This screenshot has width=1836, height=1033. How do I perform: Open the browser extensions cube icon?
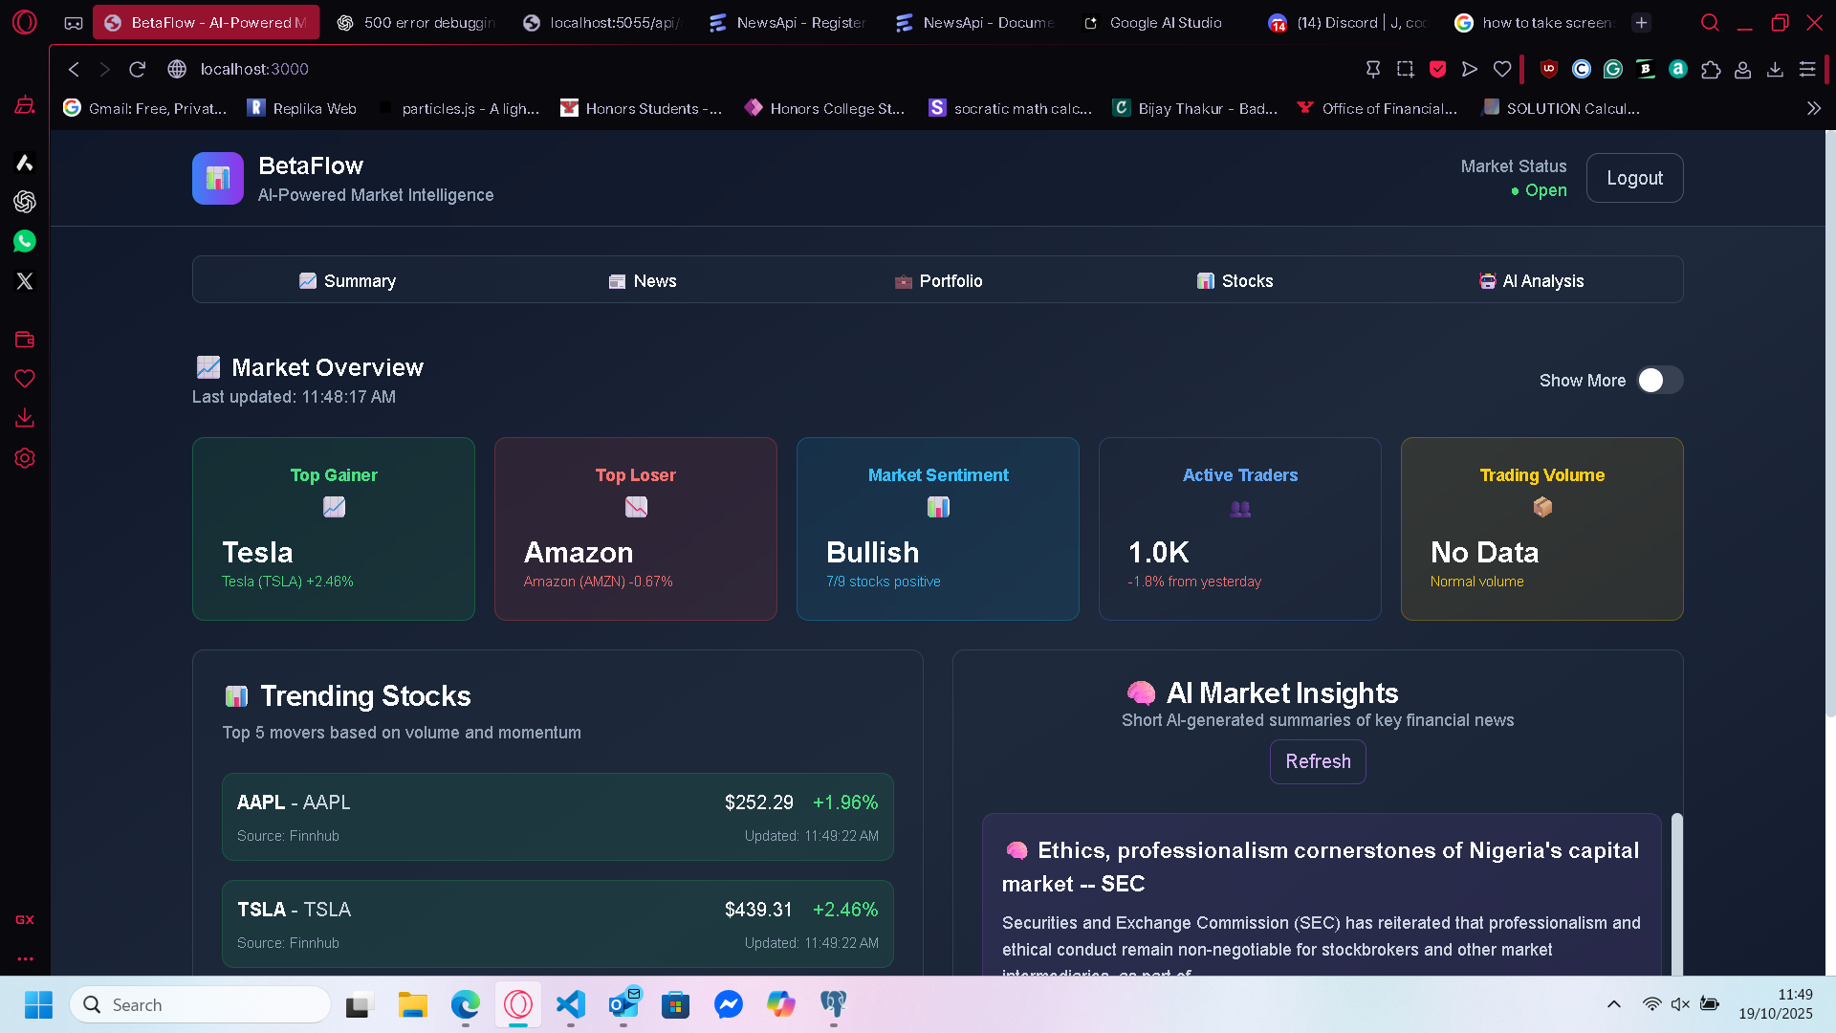1711,69
